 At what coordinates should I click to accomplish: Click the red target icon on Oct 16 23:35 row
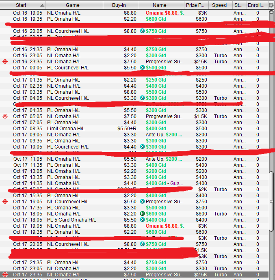click(x=5, y=62)
